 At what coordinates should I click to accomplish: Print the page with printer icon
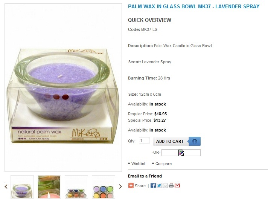171,185
